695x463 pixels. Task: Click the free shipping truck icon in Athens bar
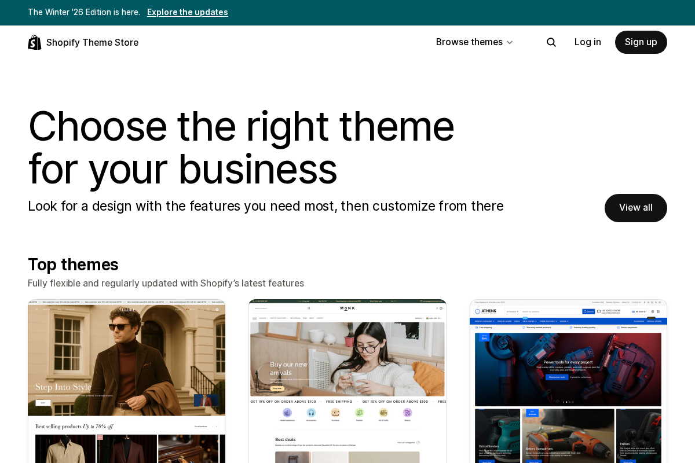click(x=476, y=328)
